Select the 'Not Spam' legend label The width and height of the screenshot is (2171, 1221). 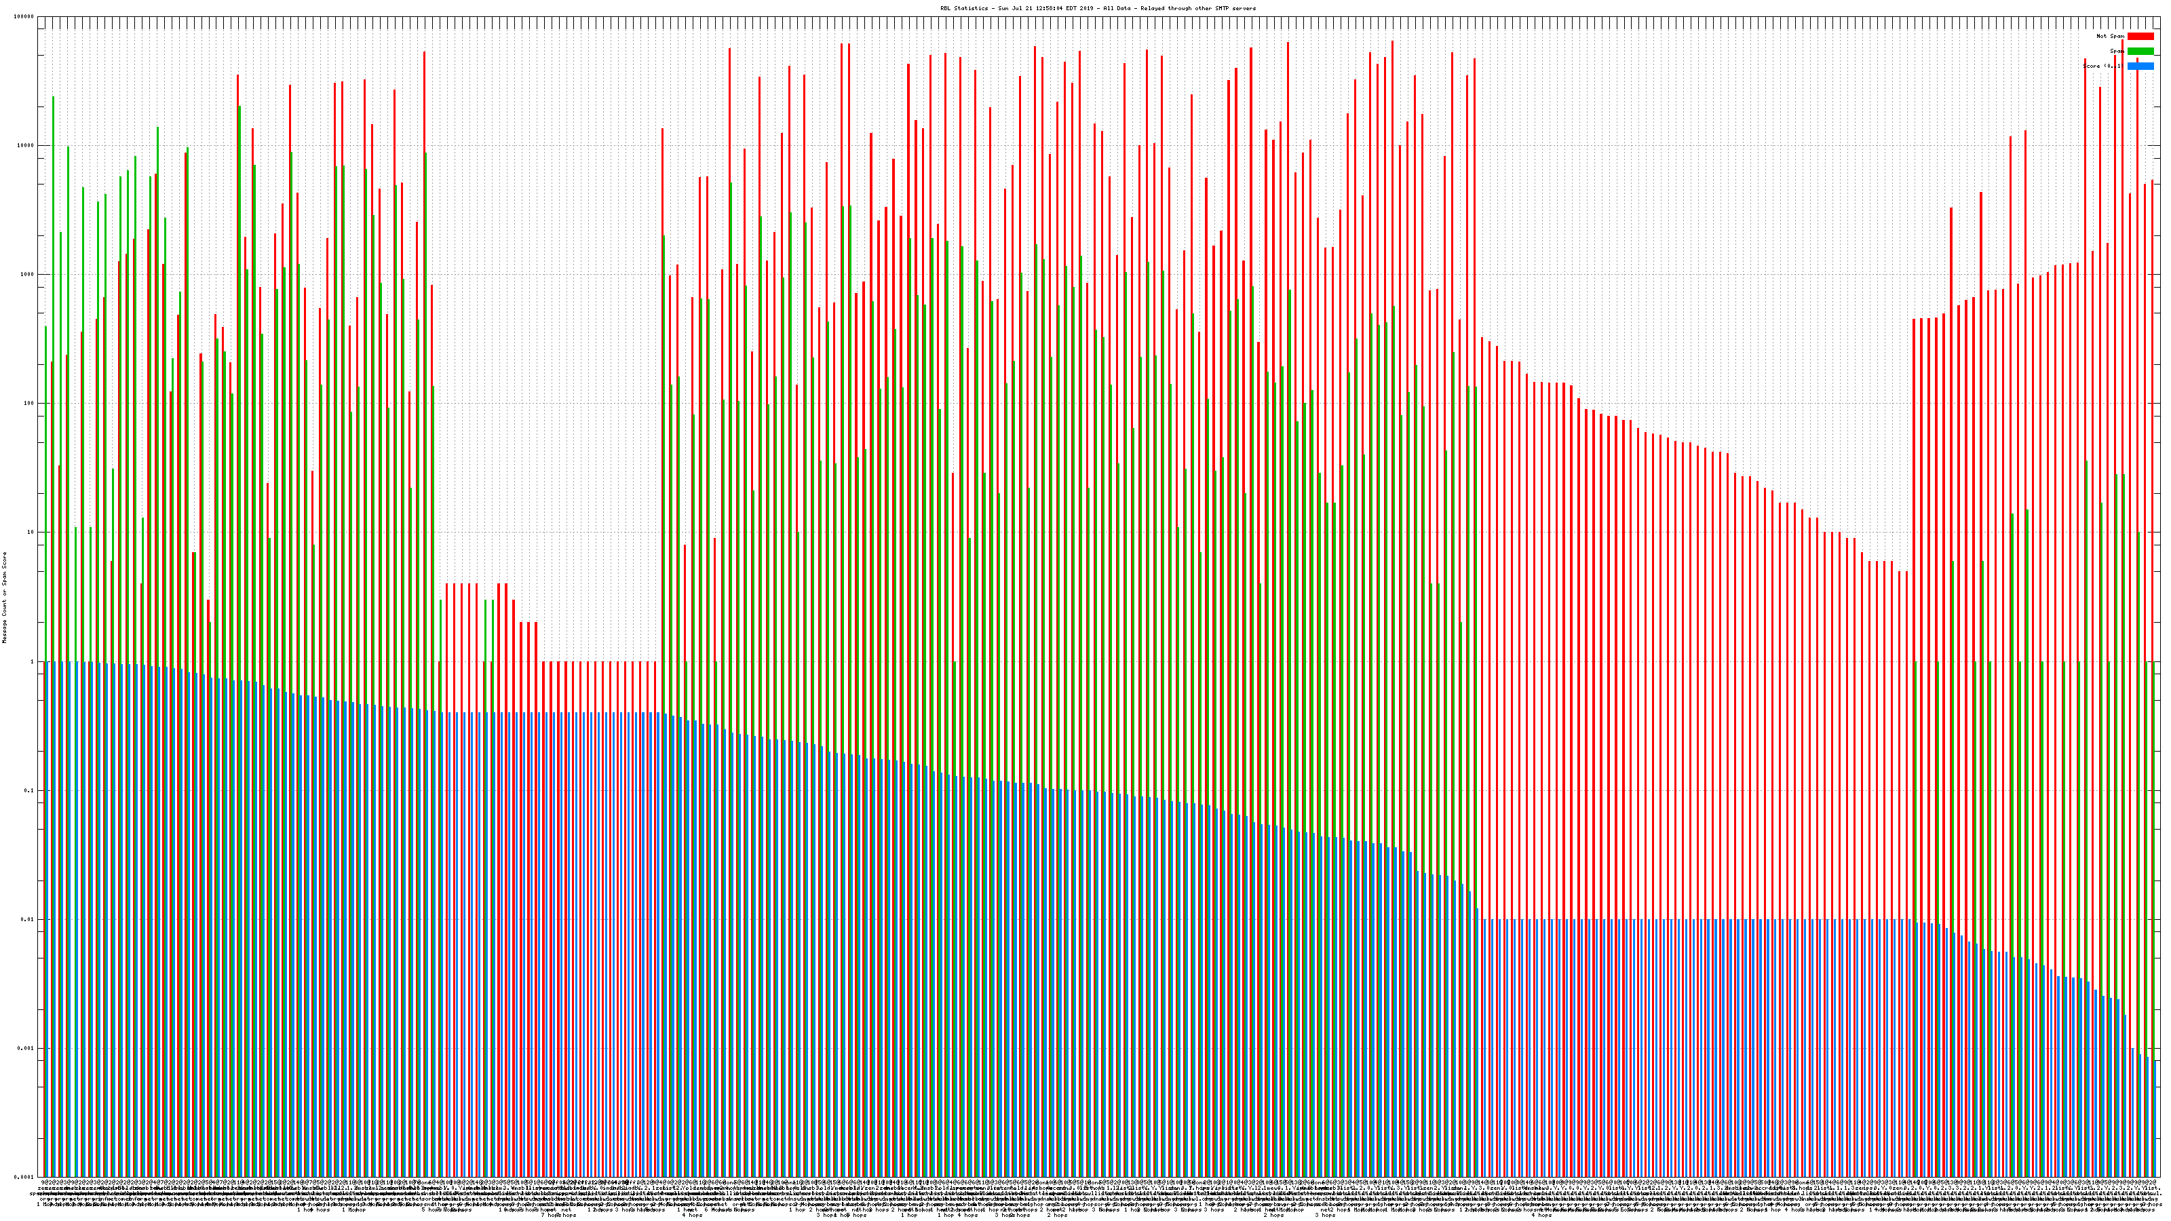pyautogui.click(x=2111, y=36)
